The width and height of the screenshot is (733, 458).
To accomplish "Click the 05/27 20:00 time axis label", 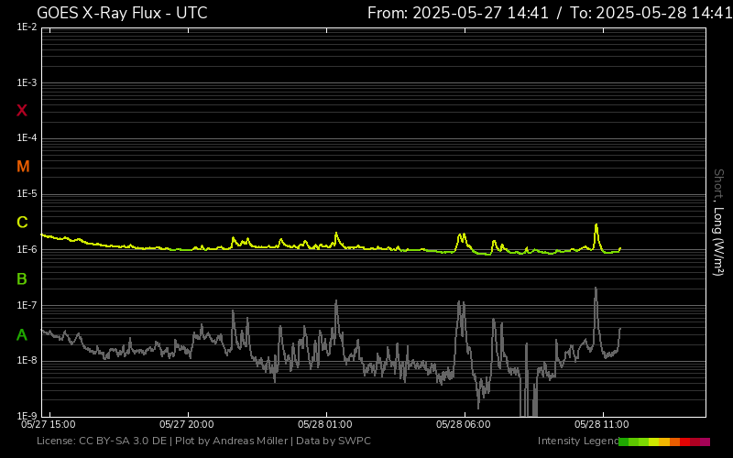I will click(x=186, y=425).
